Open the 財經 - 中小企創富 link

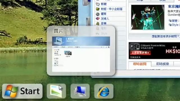(112, 9)
